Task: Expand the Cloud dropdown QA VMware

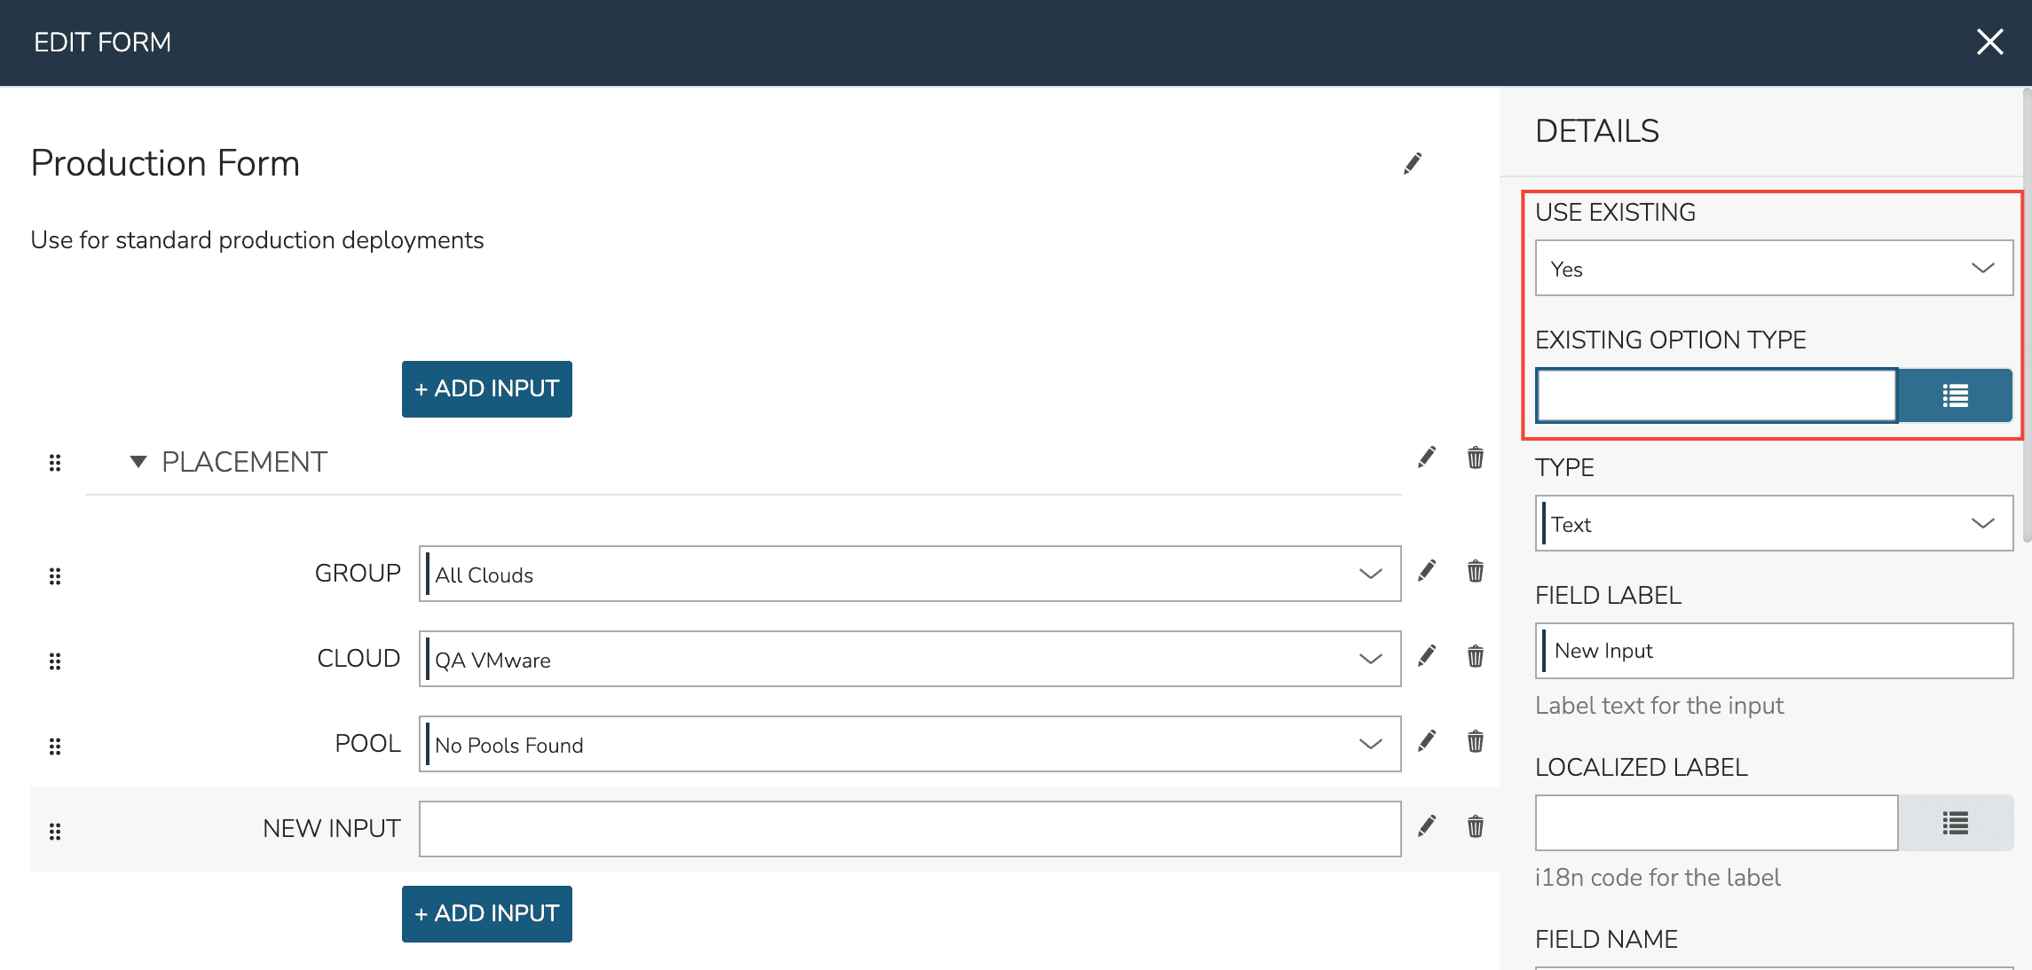Action: pos(910,660)
